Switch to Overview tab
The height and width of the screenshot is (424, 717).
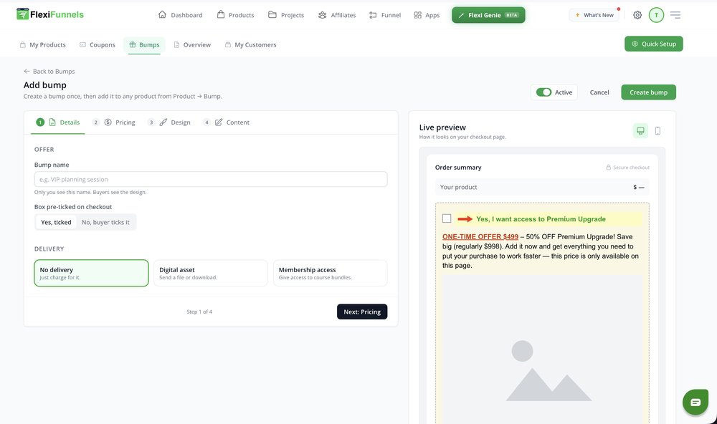(x=192, y=45)
